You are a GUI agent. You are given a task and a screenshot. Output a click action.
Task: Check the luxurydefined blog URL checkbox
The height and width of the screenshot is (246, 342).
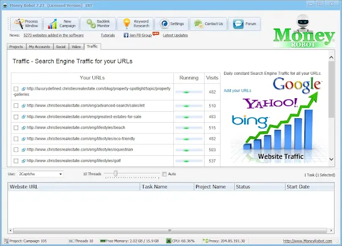(x=16, y=88)
